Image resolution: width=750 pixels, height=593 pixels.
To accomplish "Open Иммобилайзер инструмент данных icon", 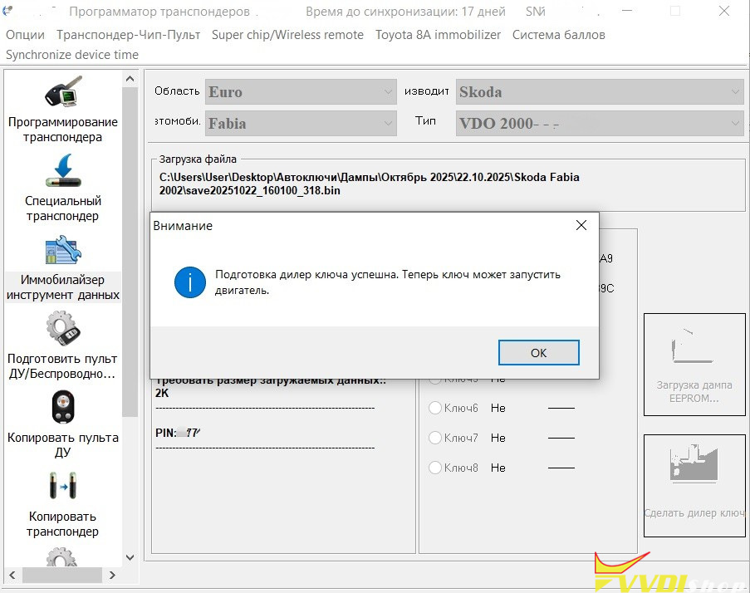I will click(62, 251).
